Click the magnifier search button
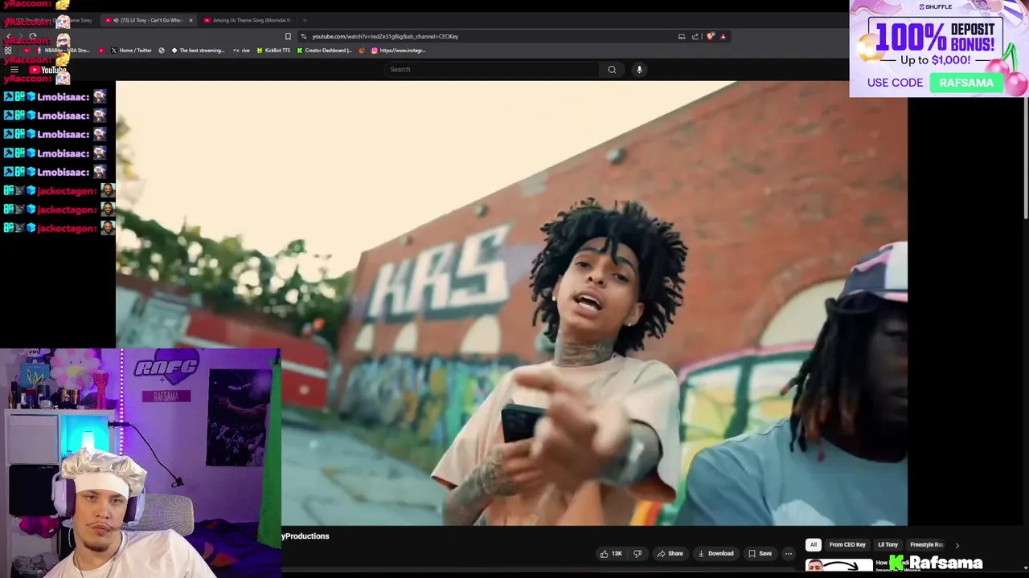Screen dimensions: 1029x578 (612, 70)
